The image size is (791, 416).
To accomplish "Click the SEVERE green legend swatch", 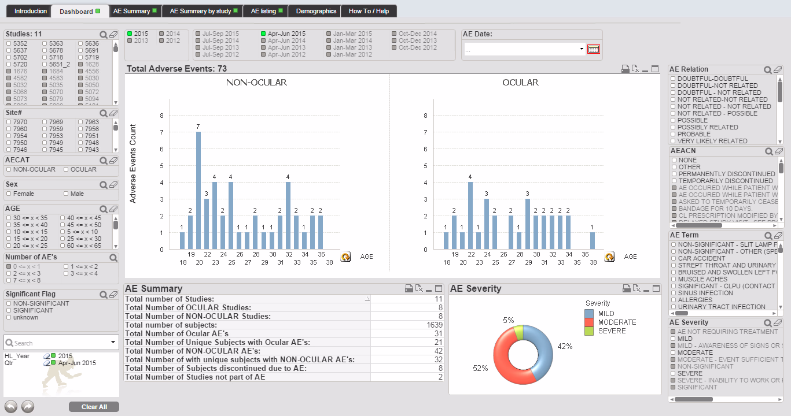I will tap(589, 331).
